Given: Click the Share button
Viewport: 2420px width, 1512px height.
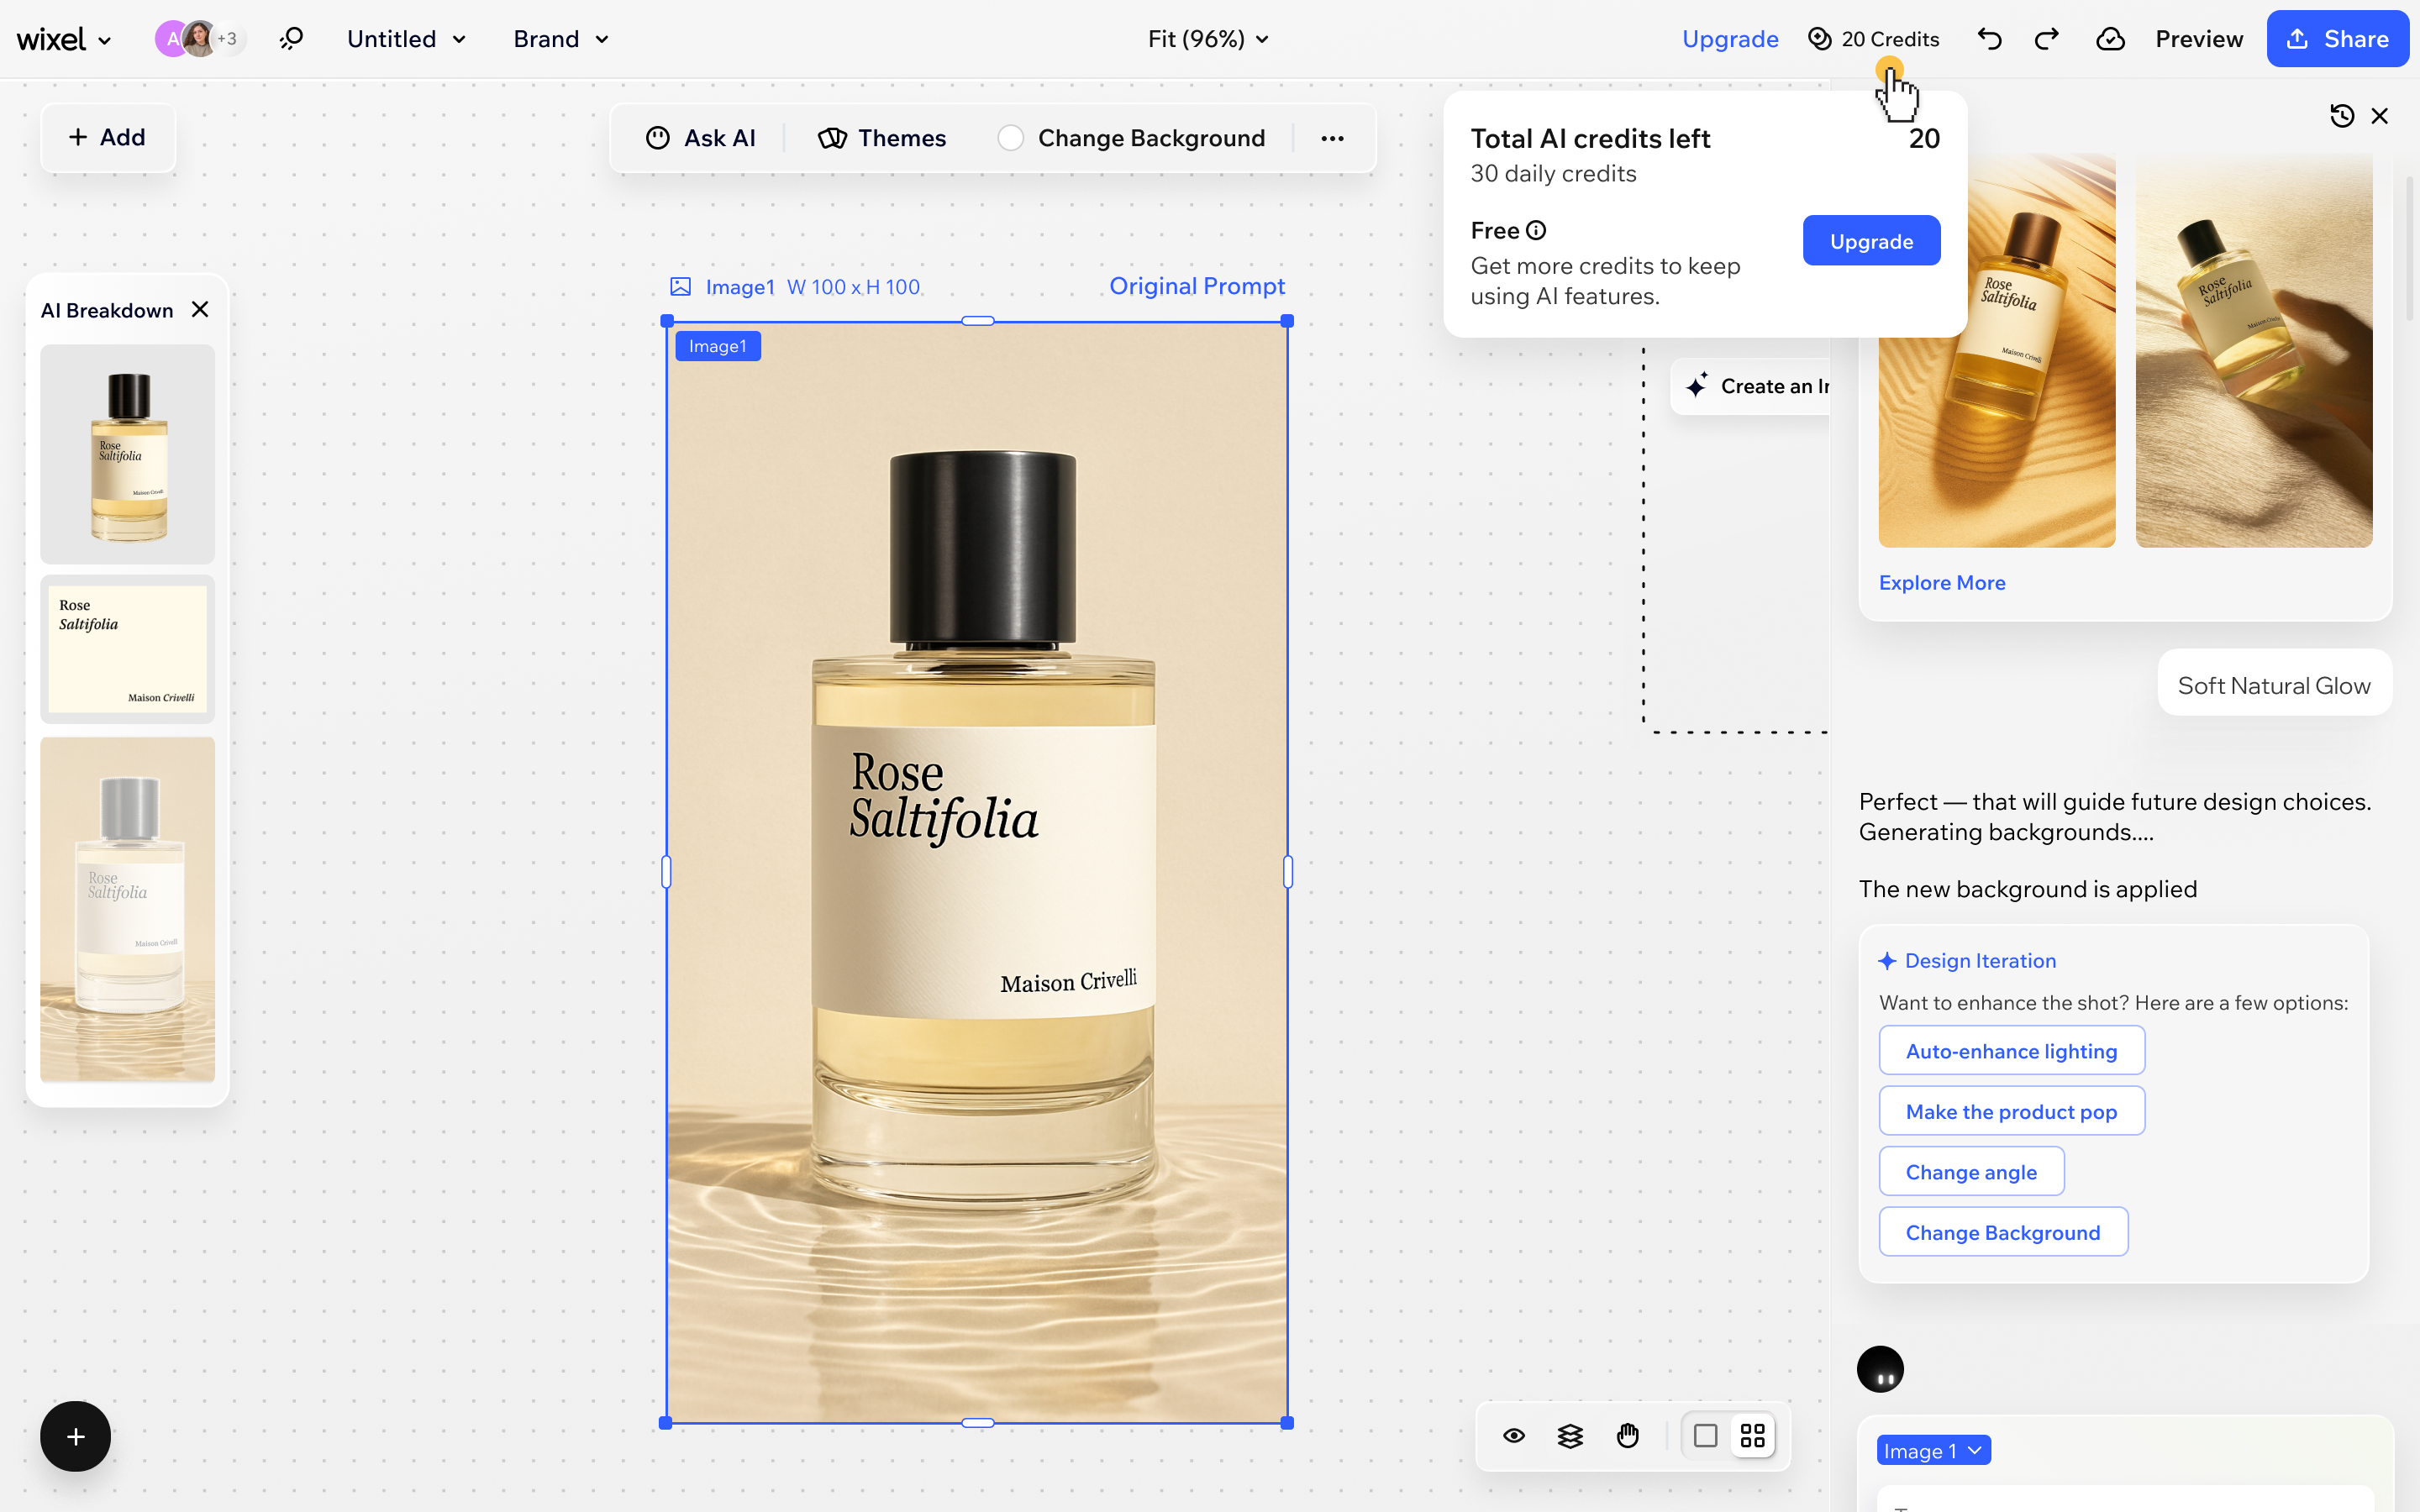Looking at the screenshot, I should [2338, 39].
